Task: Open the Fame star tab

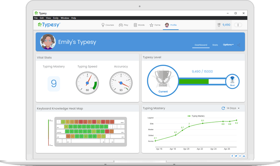Action: pyautogui.click(x=155, y=25)
